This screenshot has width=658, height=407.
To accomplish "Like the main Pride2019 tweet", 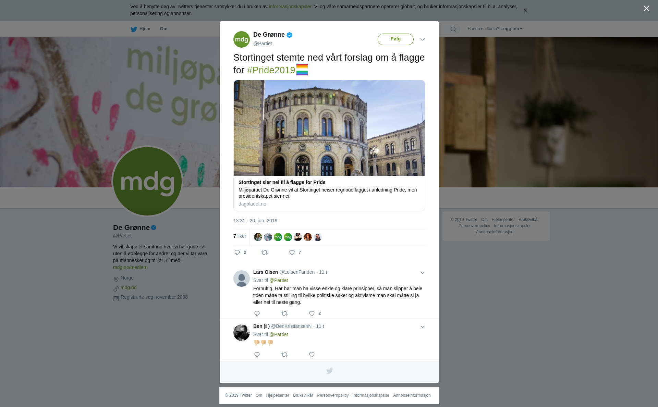I will pos(292,252).
